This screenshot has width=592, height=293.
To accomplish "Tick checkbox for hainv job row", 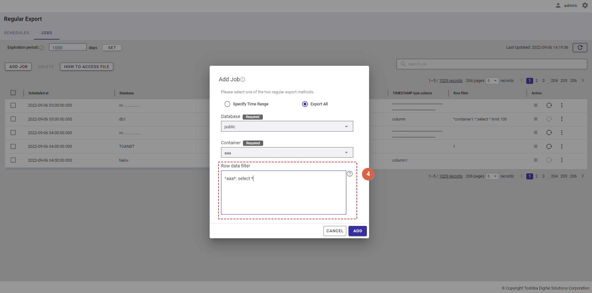I will click(13, 160).
